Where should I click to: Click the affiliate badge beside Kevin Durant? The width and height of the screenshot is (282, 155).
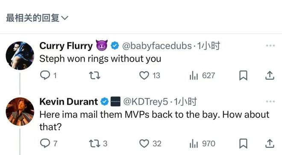tap(115, 101)
